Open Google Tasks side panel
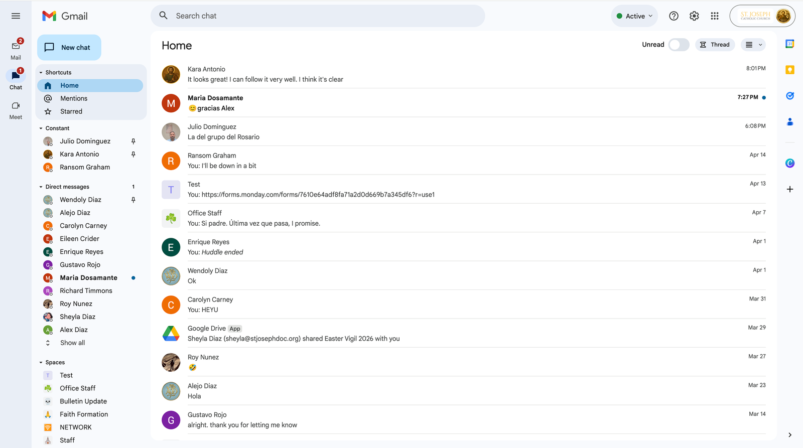 point(789,96)
